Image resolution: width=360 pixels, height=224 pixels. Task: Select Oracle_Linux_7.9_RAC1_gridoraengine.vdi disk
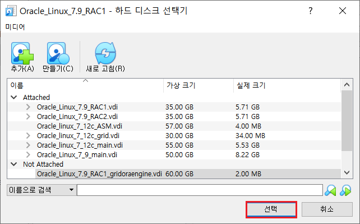pos(99,173)
